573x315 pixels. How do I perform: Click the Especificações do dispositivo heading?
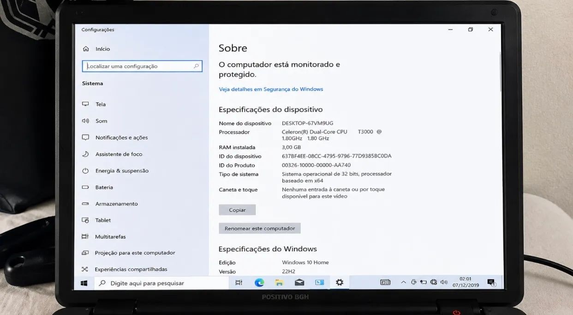click(x=270, y=110)
